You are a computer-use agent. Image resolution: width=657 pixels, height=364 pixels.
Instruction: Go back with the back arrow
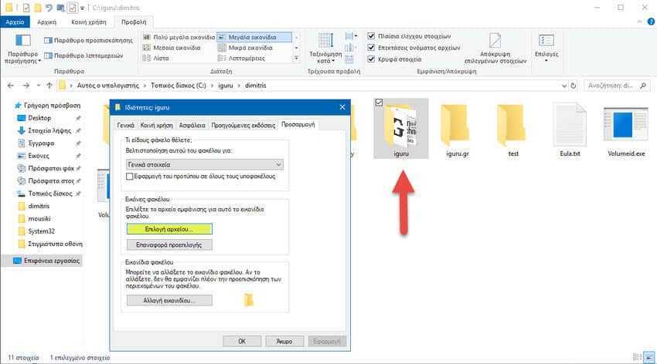point(11,86)
